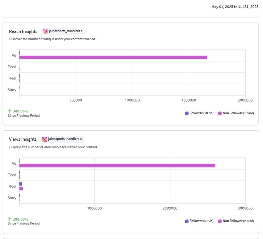Click the Instagram icon in Reach Insights

(x=45, y=31)
